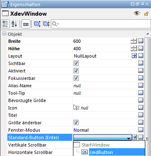151x156 pixels.
Task: Click the expand all categories icon
Action: pyautogui.click(x=37, y=24)
